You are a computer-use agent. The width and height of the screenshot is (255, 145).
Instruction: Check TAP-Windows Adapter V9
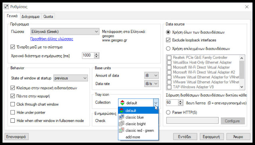point(169,87)
